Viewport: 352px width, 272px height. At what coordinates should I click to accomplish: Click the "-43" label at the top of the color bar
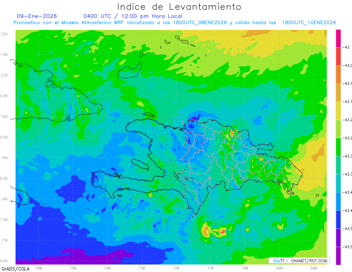click(346, 47)
